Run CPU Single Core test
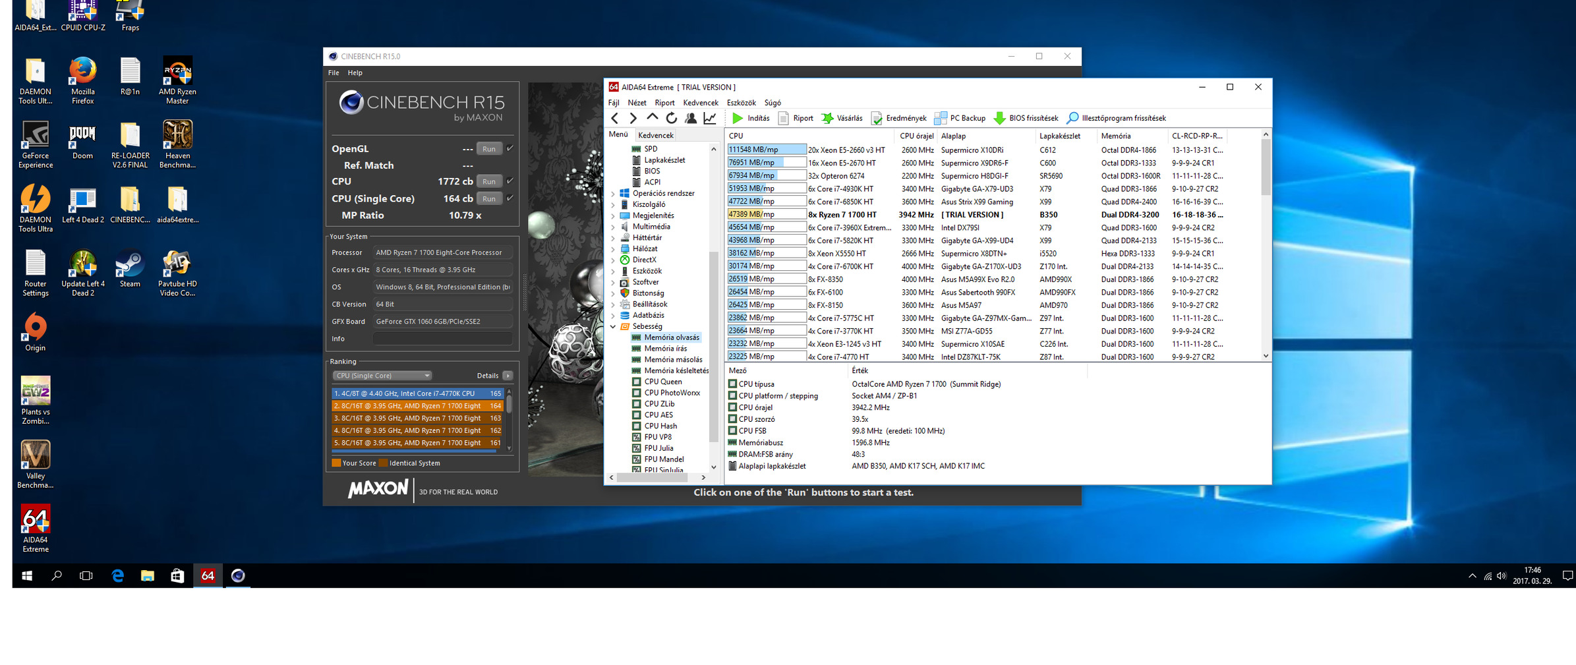 tap(489, 198)
